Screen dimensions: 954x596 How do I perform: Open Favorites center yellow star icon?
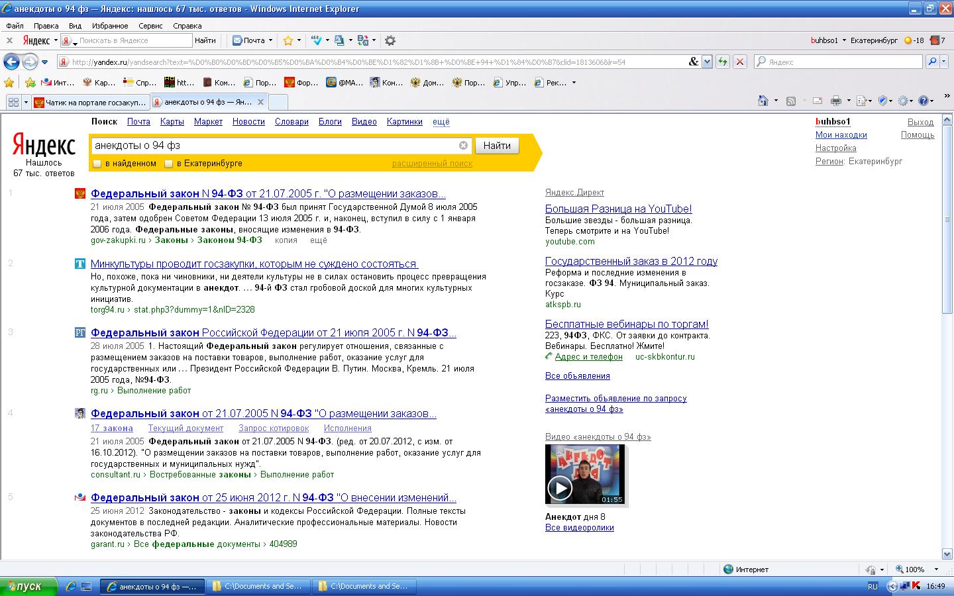click(x=9, y=83)
